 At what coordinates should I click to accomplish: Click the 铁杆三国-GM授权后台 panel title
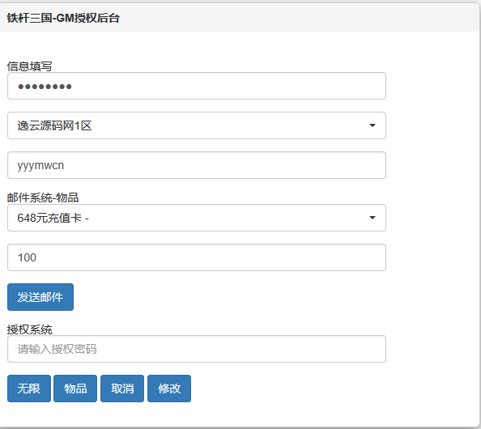63,18
